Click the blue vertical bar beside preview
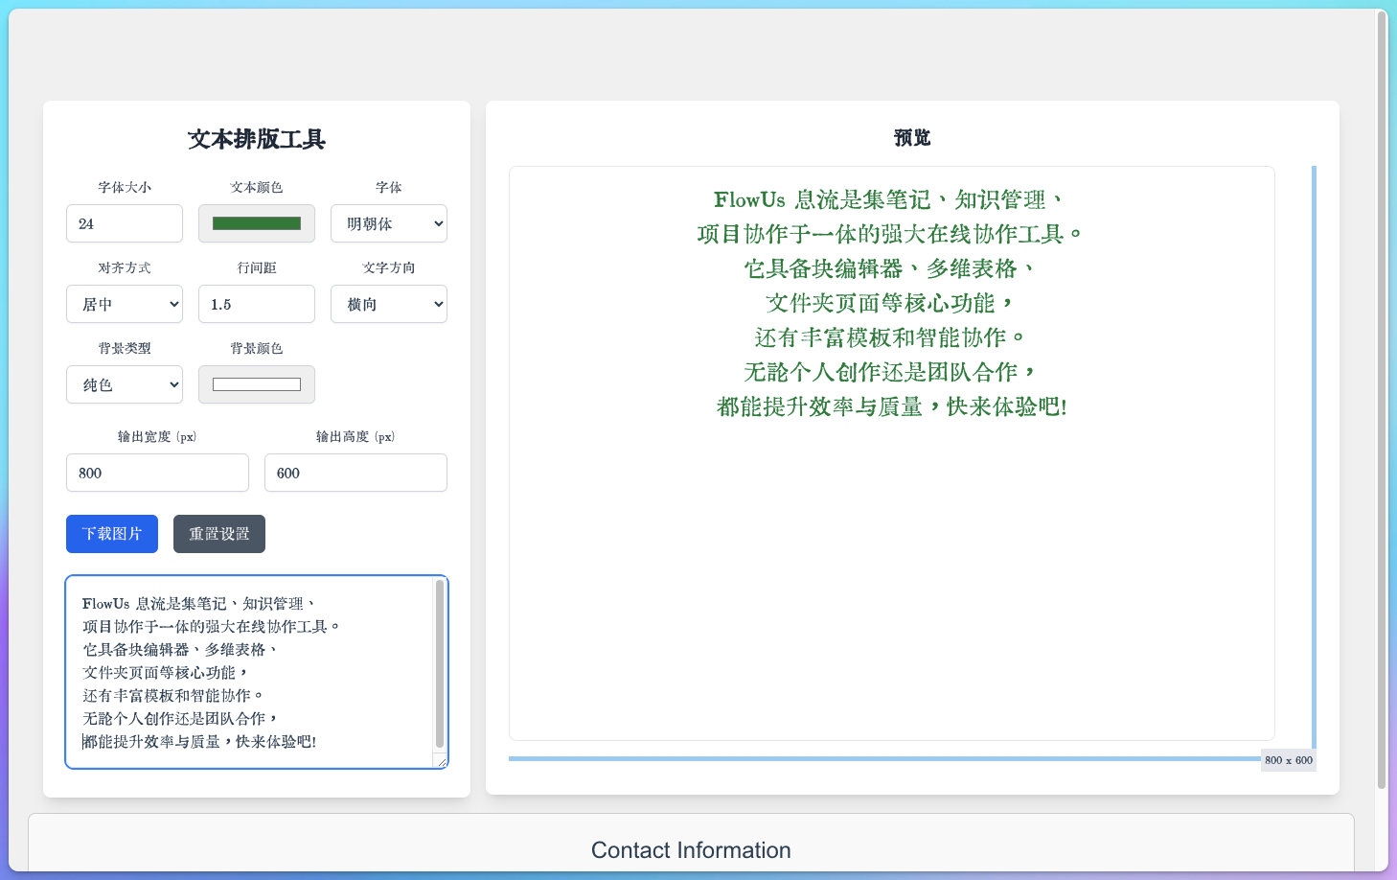 coord(1314,455)
